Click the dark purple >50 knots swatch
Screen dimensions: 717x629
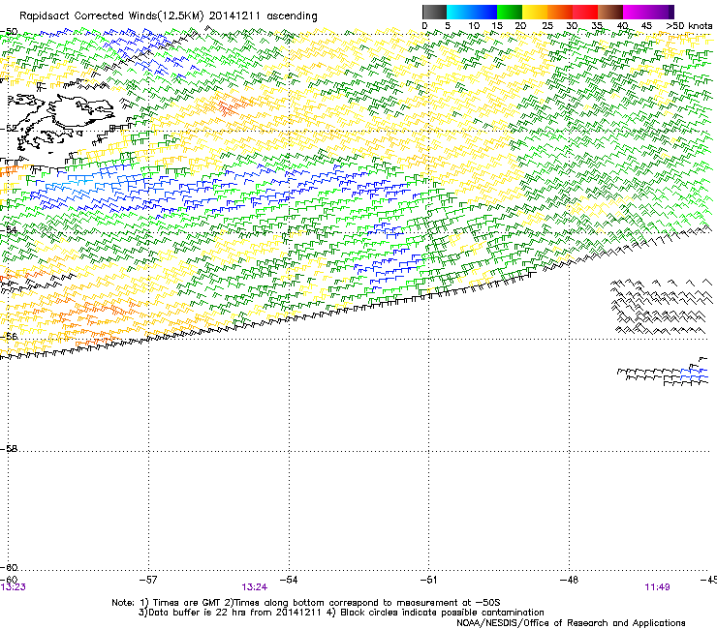coord(671,12)
